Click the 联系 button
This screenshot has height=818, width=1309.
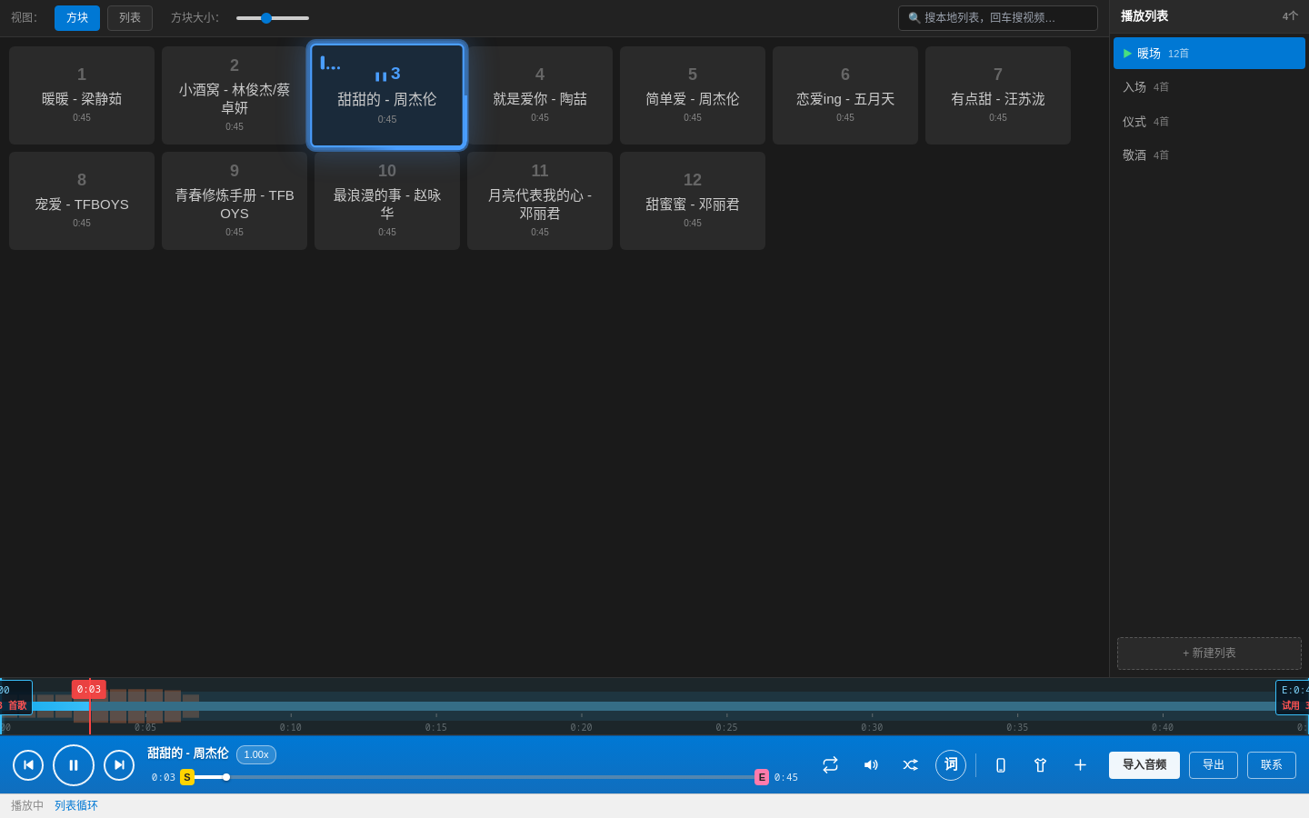click(x=1272, y=765)
